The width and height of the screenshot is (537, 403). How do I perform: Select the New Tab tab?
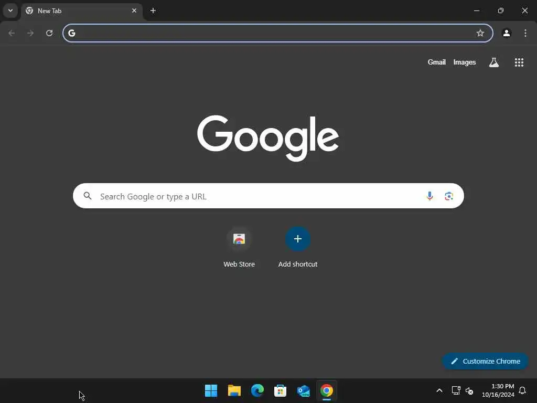(81, 10)
